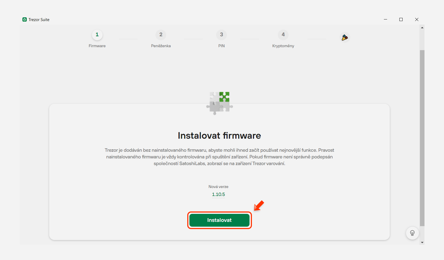Click the firmware description paragraph
This screenshot has height=260, width=444.
(x=219, y=157)
